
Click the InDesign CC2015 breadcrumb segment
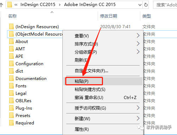pos(38,5)
